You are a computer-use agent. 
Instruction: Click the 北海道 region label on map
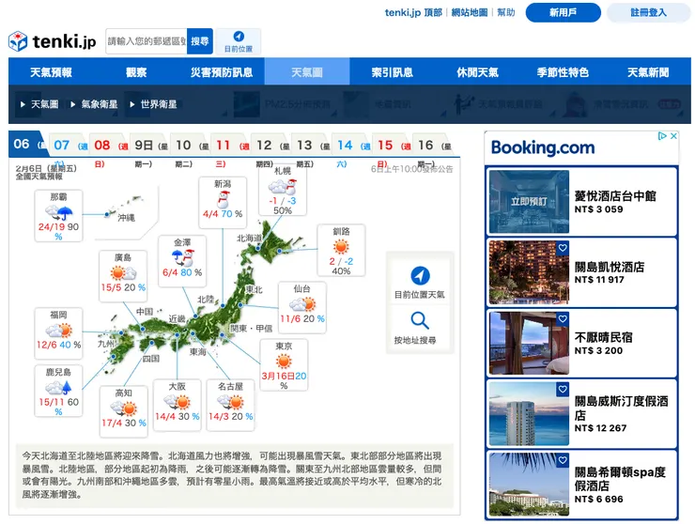pyautogui.click(x=250, y=239)
